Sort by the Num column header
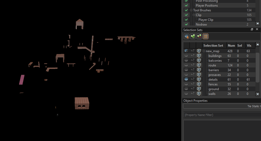The height and width of the screenshot is (141, 261). point(231,46)
